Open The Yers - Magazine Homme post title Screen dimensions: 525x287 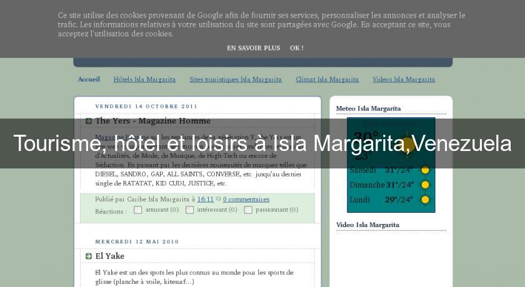click(x=152, y=121)
